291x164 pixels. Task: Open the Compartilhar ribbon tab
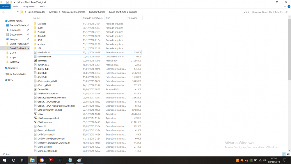coord(29,6)
